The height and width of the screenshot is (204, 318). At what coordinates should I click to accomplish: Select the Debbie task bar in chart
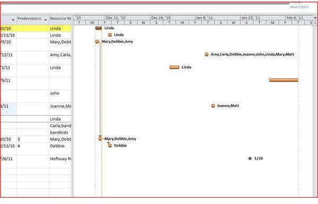click(110, 145)
